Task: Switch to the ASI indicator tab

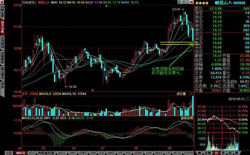Action: click(x=101, y=153)
